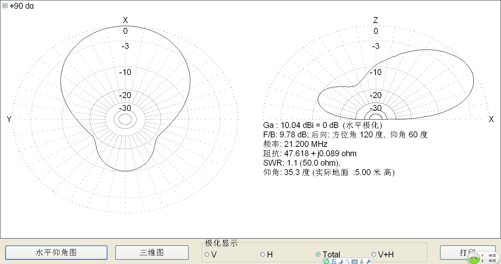Open the 三维图 3D view button

152,252
